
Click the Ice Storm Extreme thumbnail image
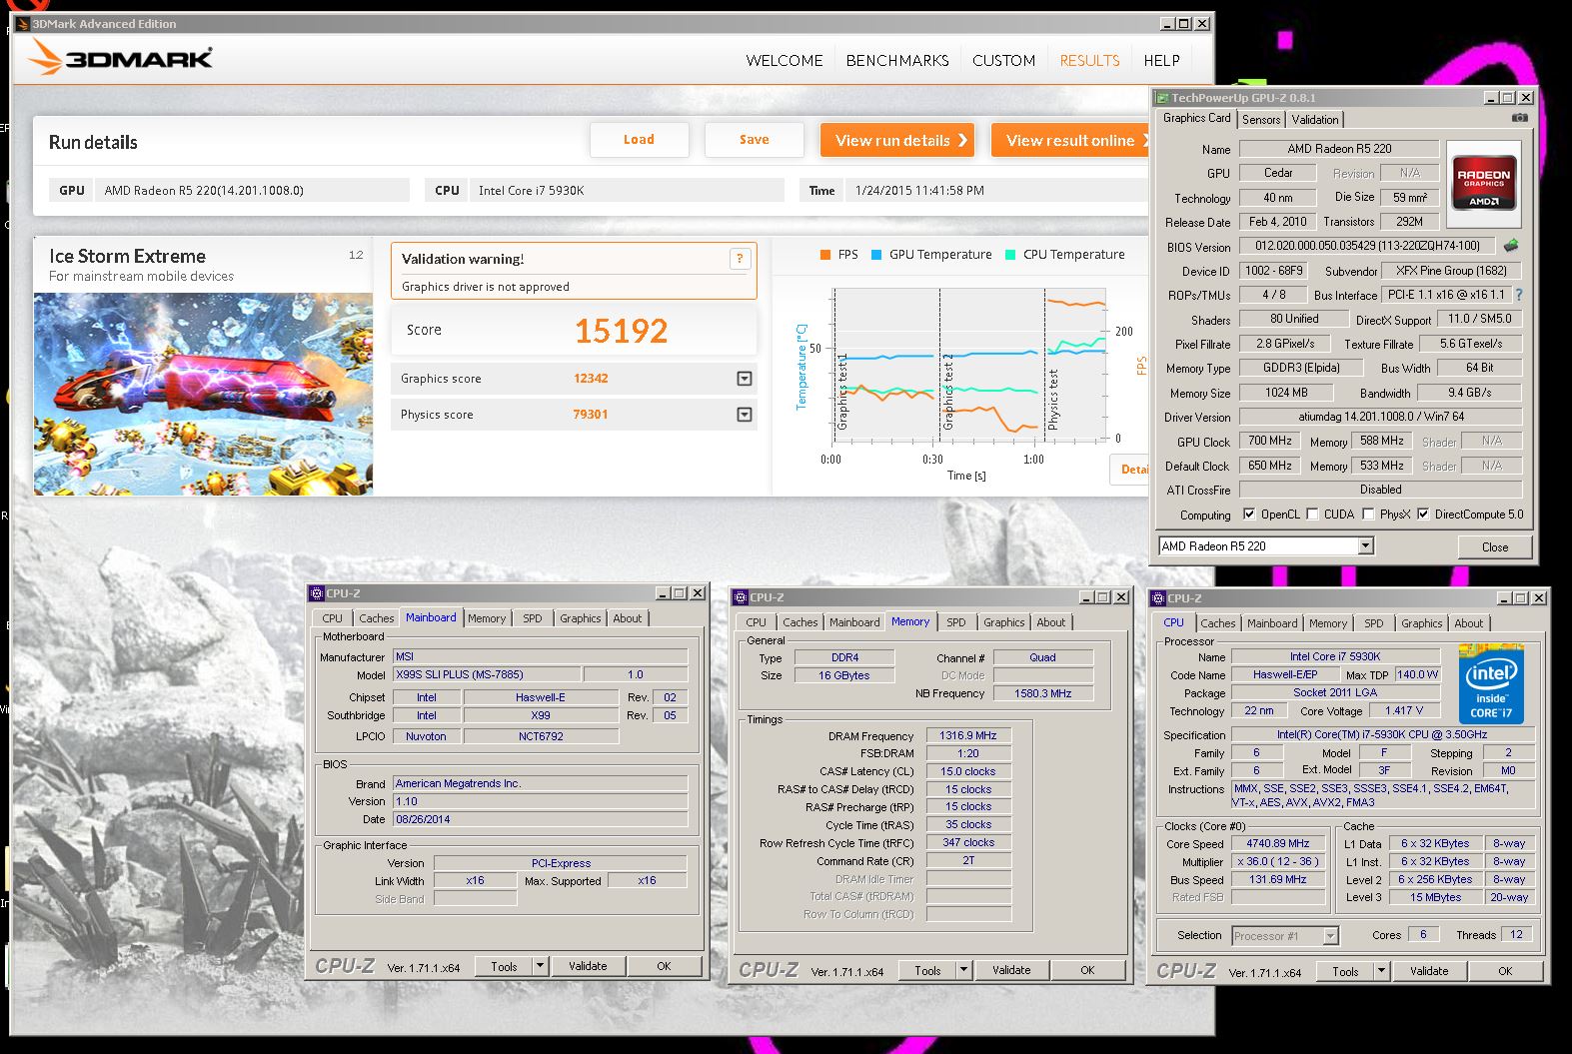tap(204, 394)
